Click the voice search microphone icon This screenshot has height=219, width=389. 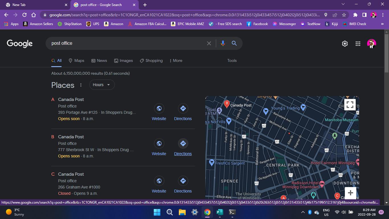[x=223, y=43]
